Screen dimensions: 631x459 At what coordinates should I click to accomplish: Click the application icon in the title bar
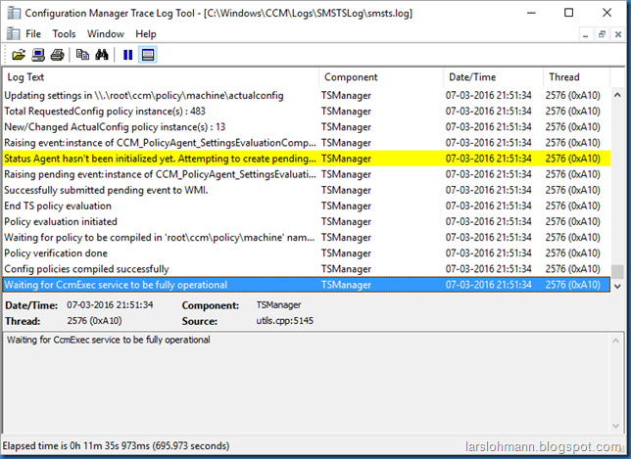14,13
